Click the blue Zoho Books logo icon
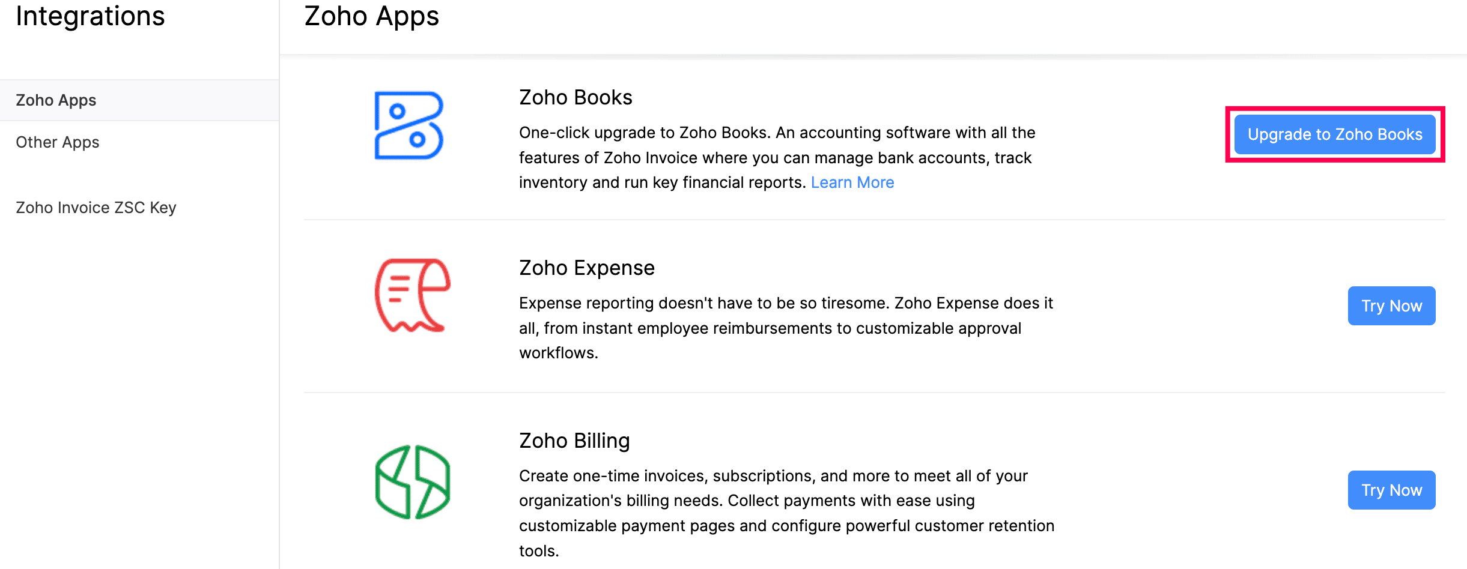This screenshot has height=569, width=1467. (x=409, y=125)
